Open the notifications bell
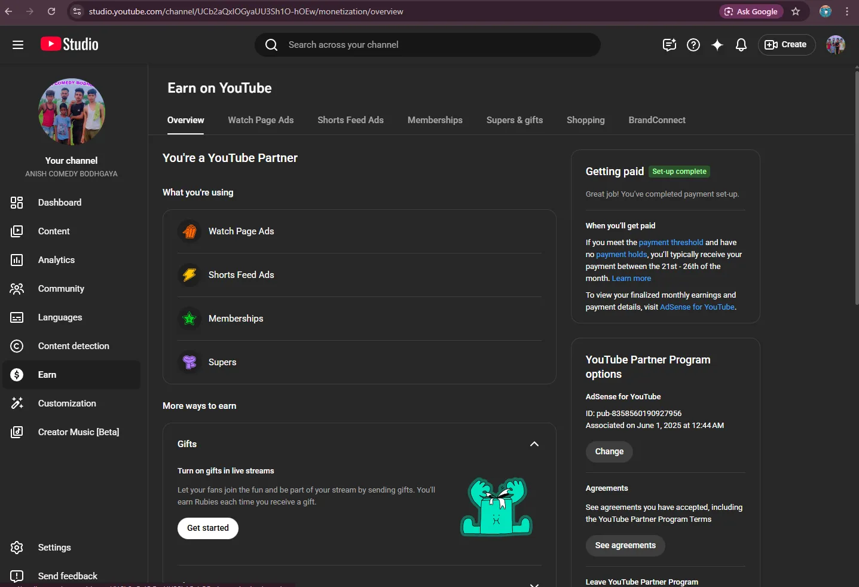Screen dimensions: 859x587 pos(741,45)
